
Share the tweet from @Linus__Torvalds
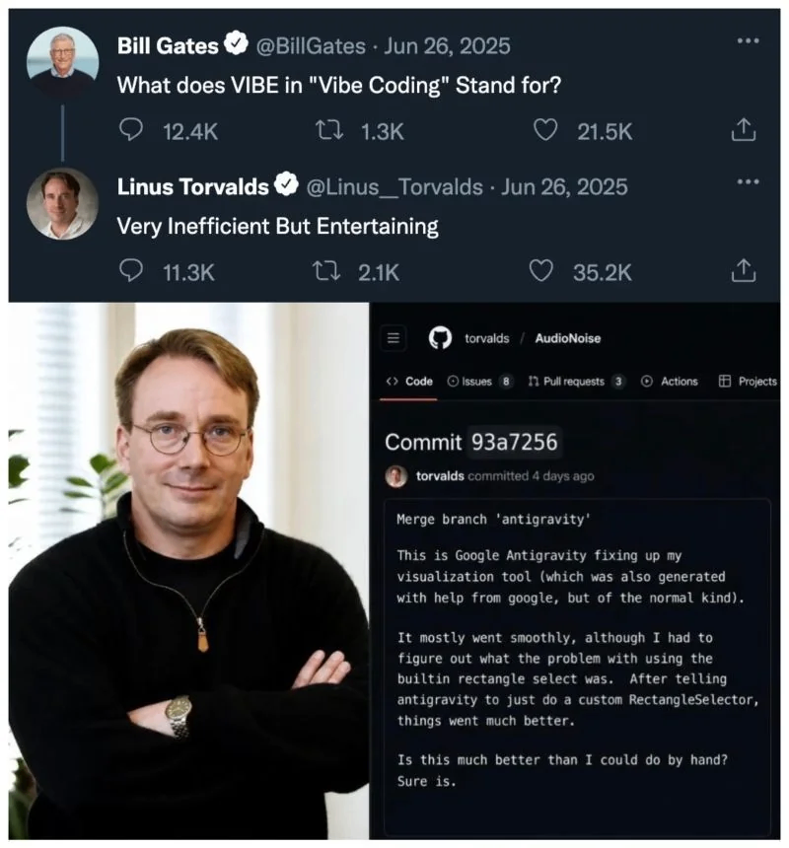pyautogui.click(x=744, y=270)
